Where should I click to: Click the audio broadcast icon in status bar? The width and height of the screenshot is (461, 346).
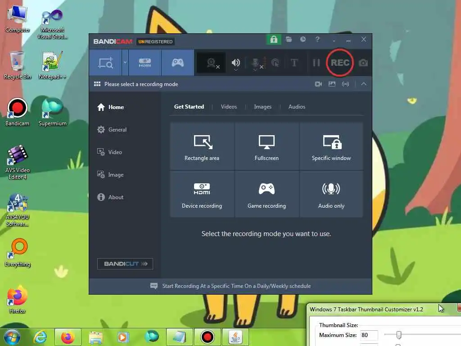345,84
